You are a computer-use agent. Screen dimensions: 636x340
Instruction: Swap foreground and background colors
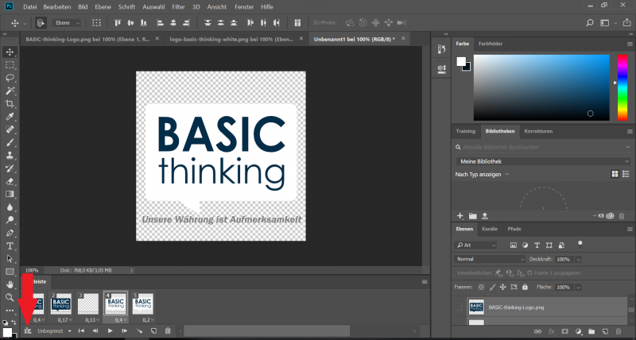[14, 323]
